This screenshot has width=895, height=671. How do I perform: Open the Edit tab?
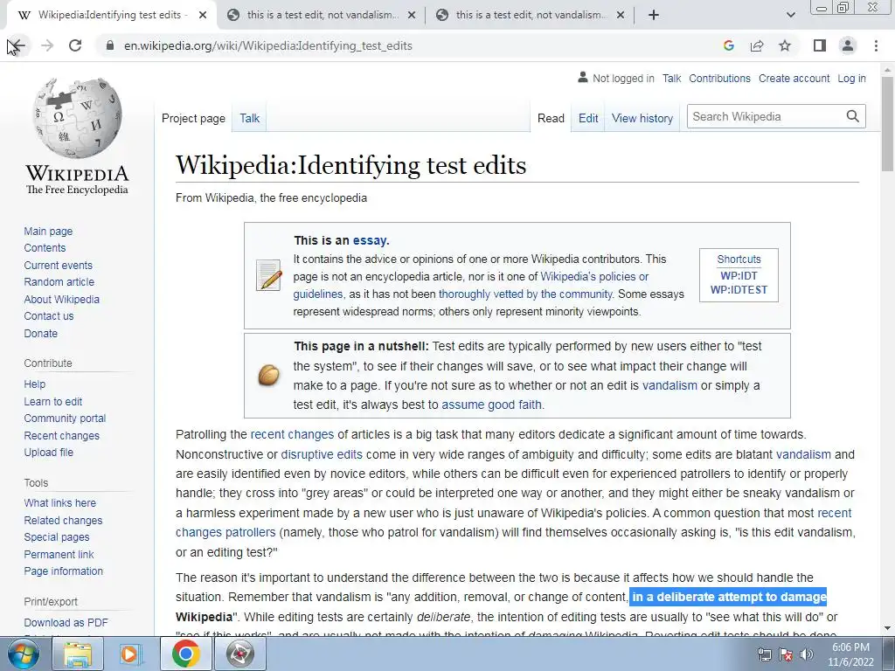[x=588, y=118]
